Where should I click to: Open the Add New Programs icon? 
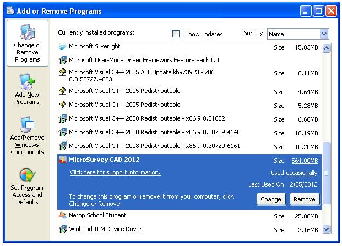coord(27,83)
